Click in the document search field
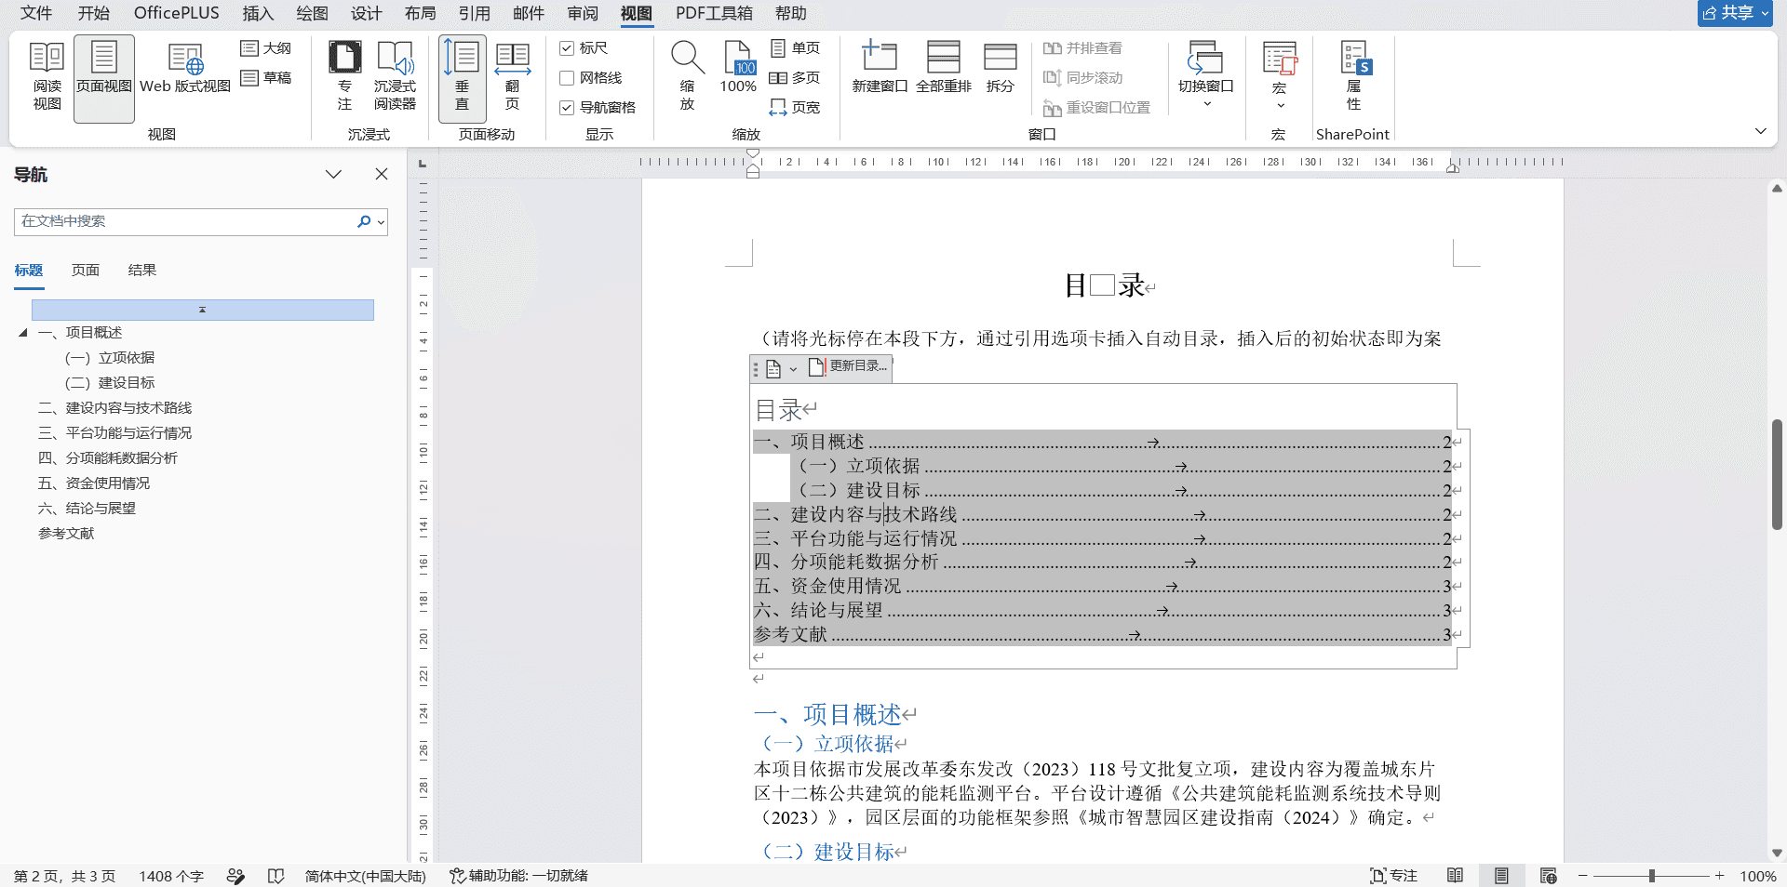This screenshot has width=1787, height=887. tap(186, 221)
